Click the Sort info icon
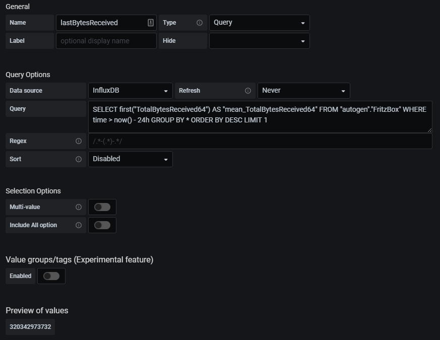 click(x=79, y=159)
